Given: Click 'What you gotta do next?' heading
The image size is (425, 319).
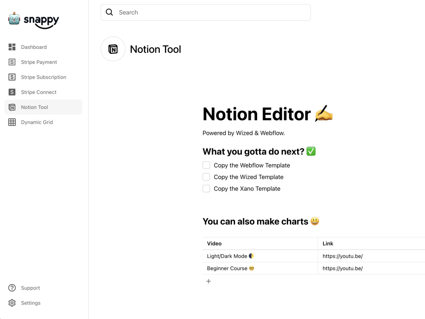Looking at the screenshot, I should (259, 151).
